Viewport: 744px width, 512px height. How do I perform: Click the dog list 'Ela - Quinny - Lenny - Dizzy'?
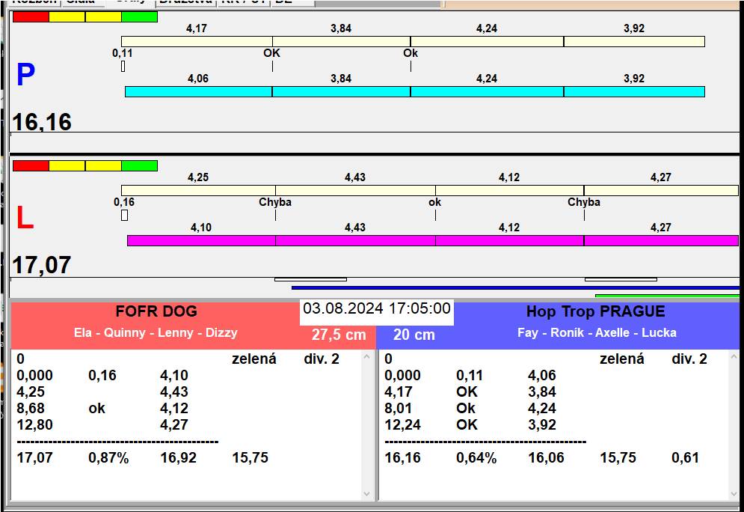(x=156, y=332)
